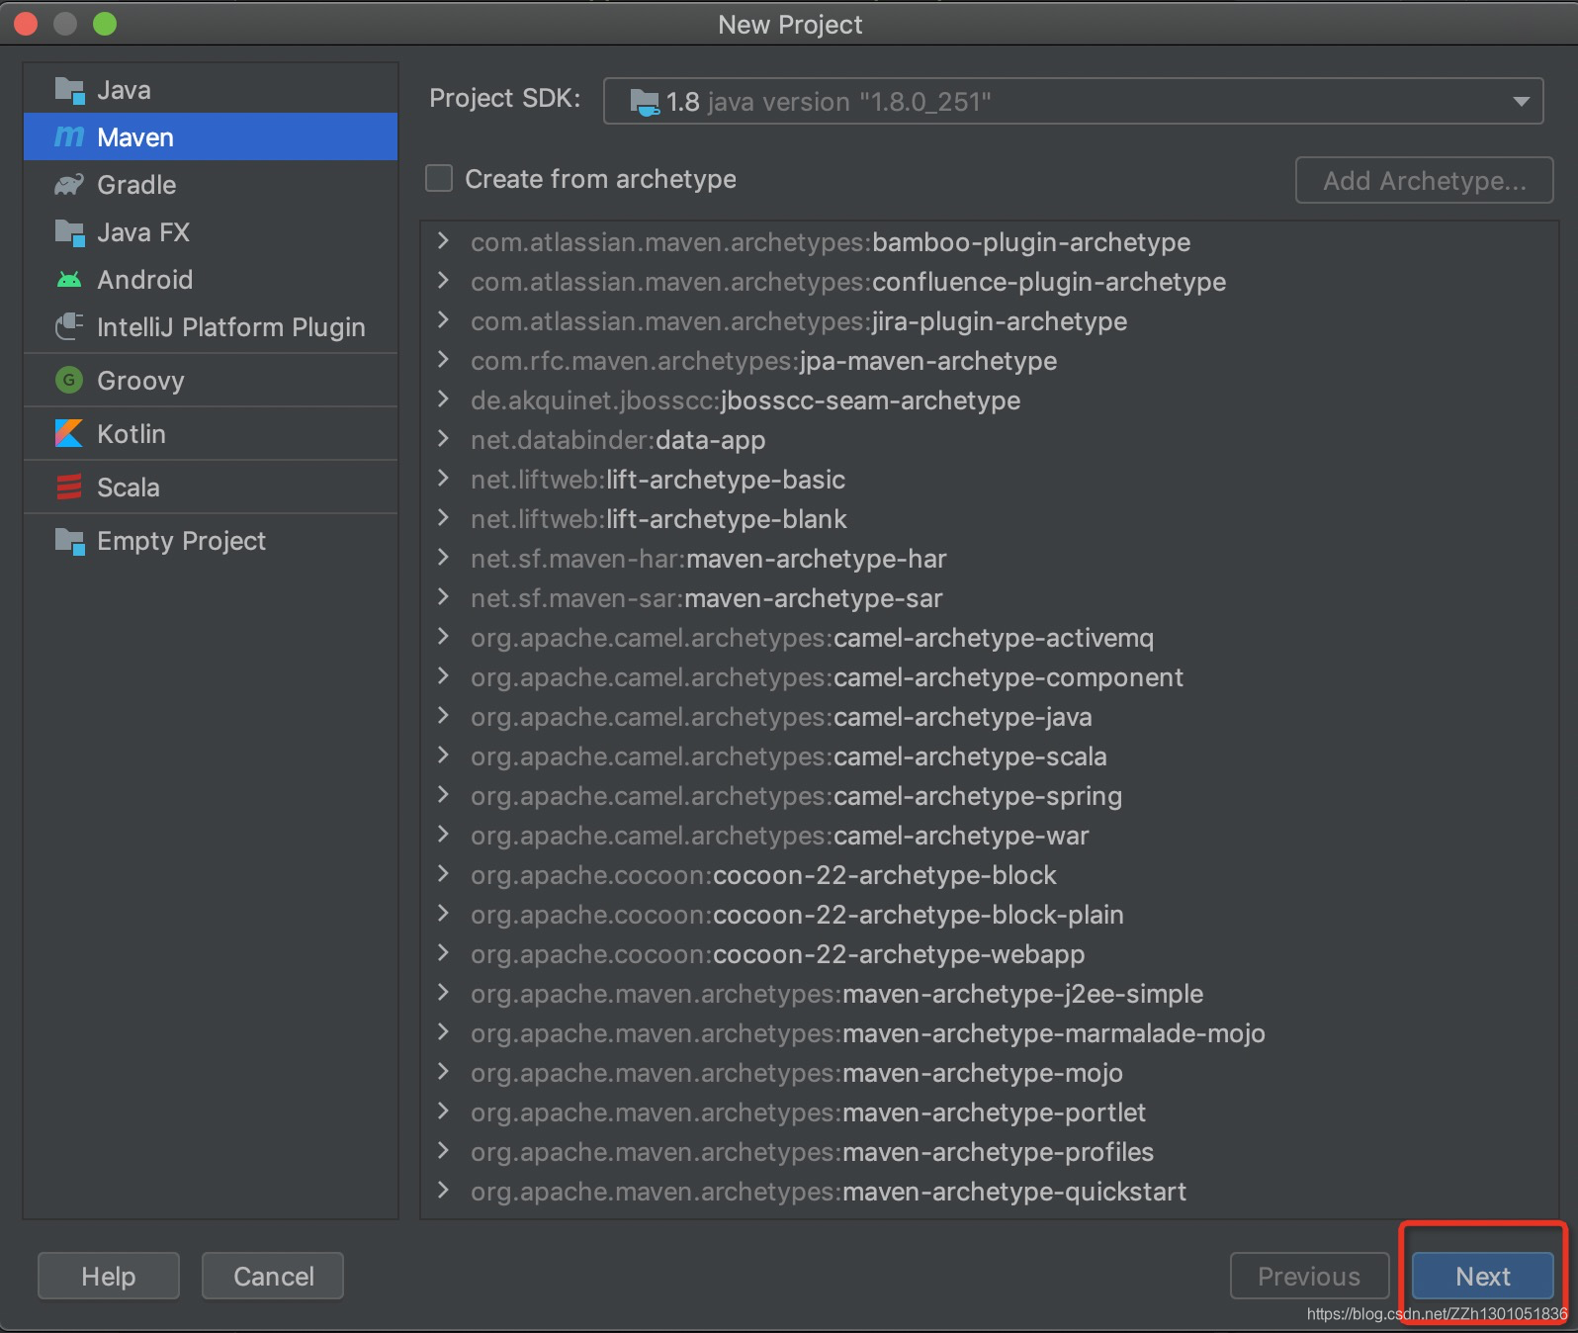Click the Empty Project folder icon
1578x1333 pixels.
[x=69, y=541]
